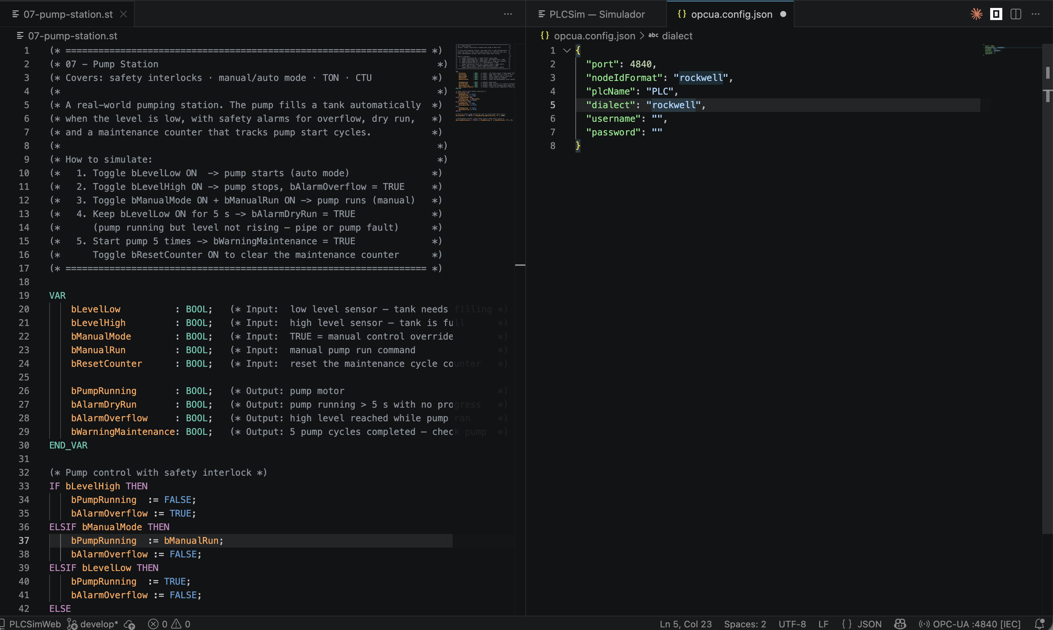The width and height of the screenshot is (1053, 630).
Task: Click the "port": 4840 line
Action: pos(621,64)
